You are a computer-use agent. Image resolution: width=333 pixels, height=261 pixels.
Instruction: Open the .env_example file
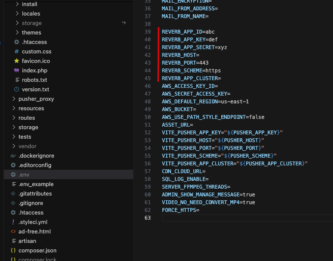click(x=36, y=184)
